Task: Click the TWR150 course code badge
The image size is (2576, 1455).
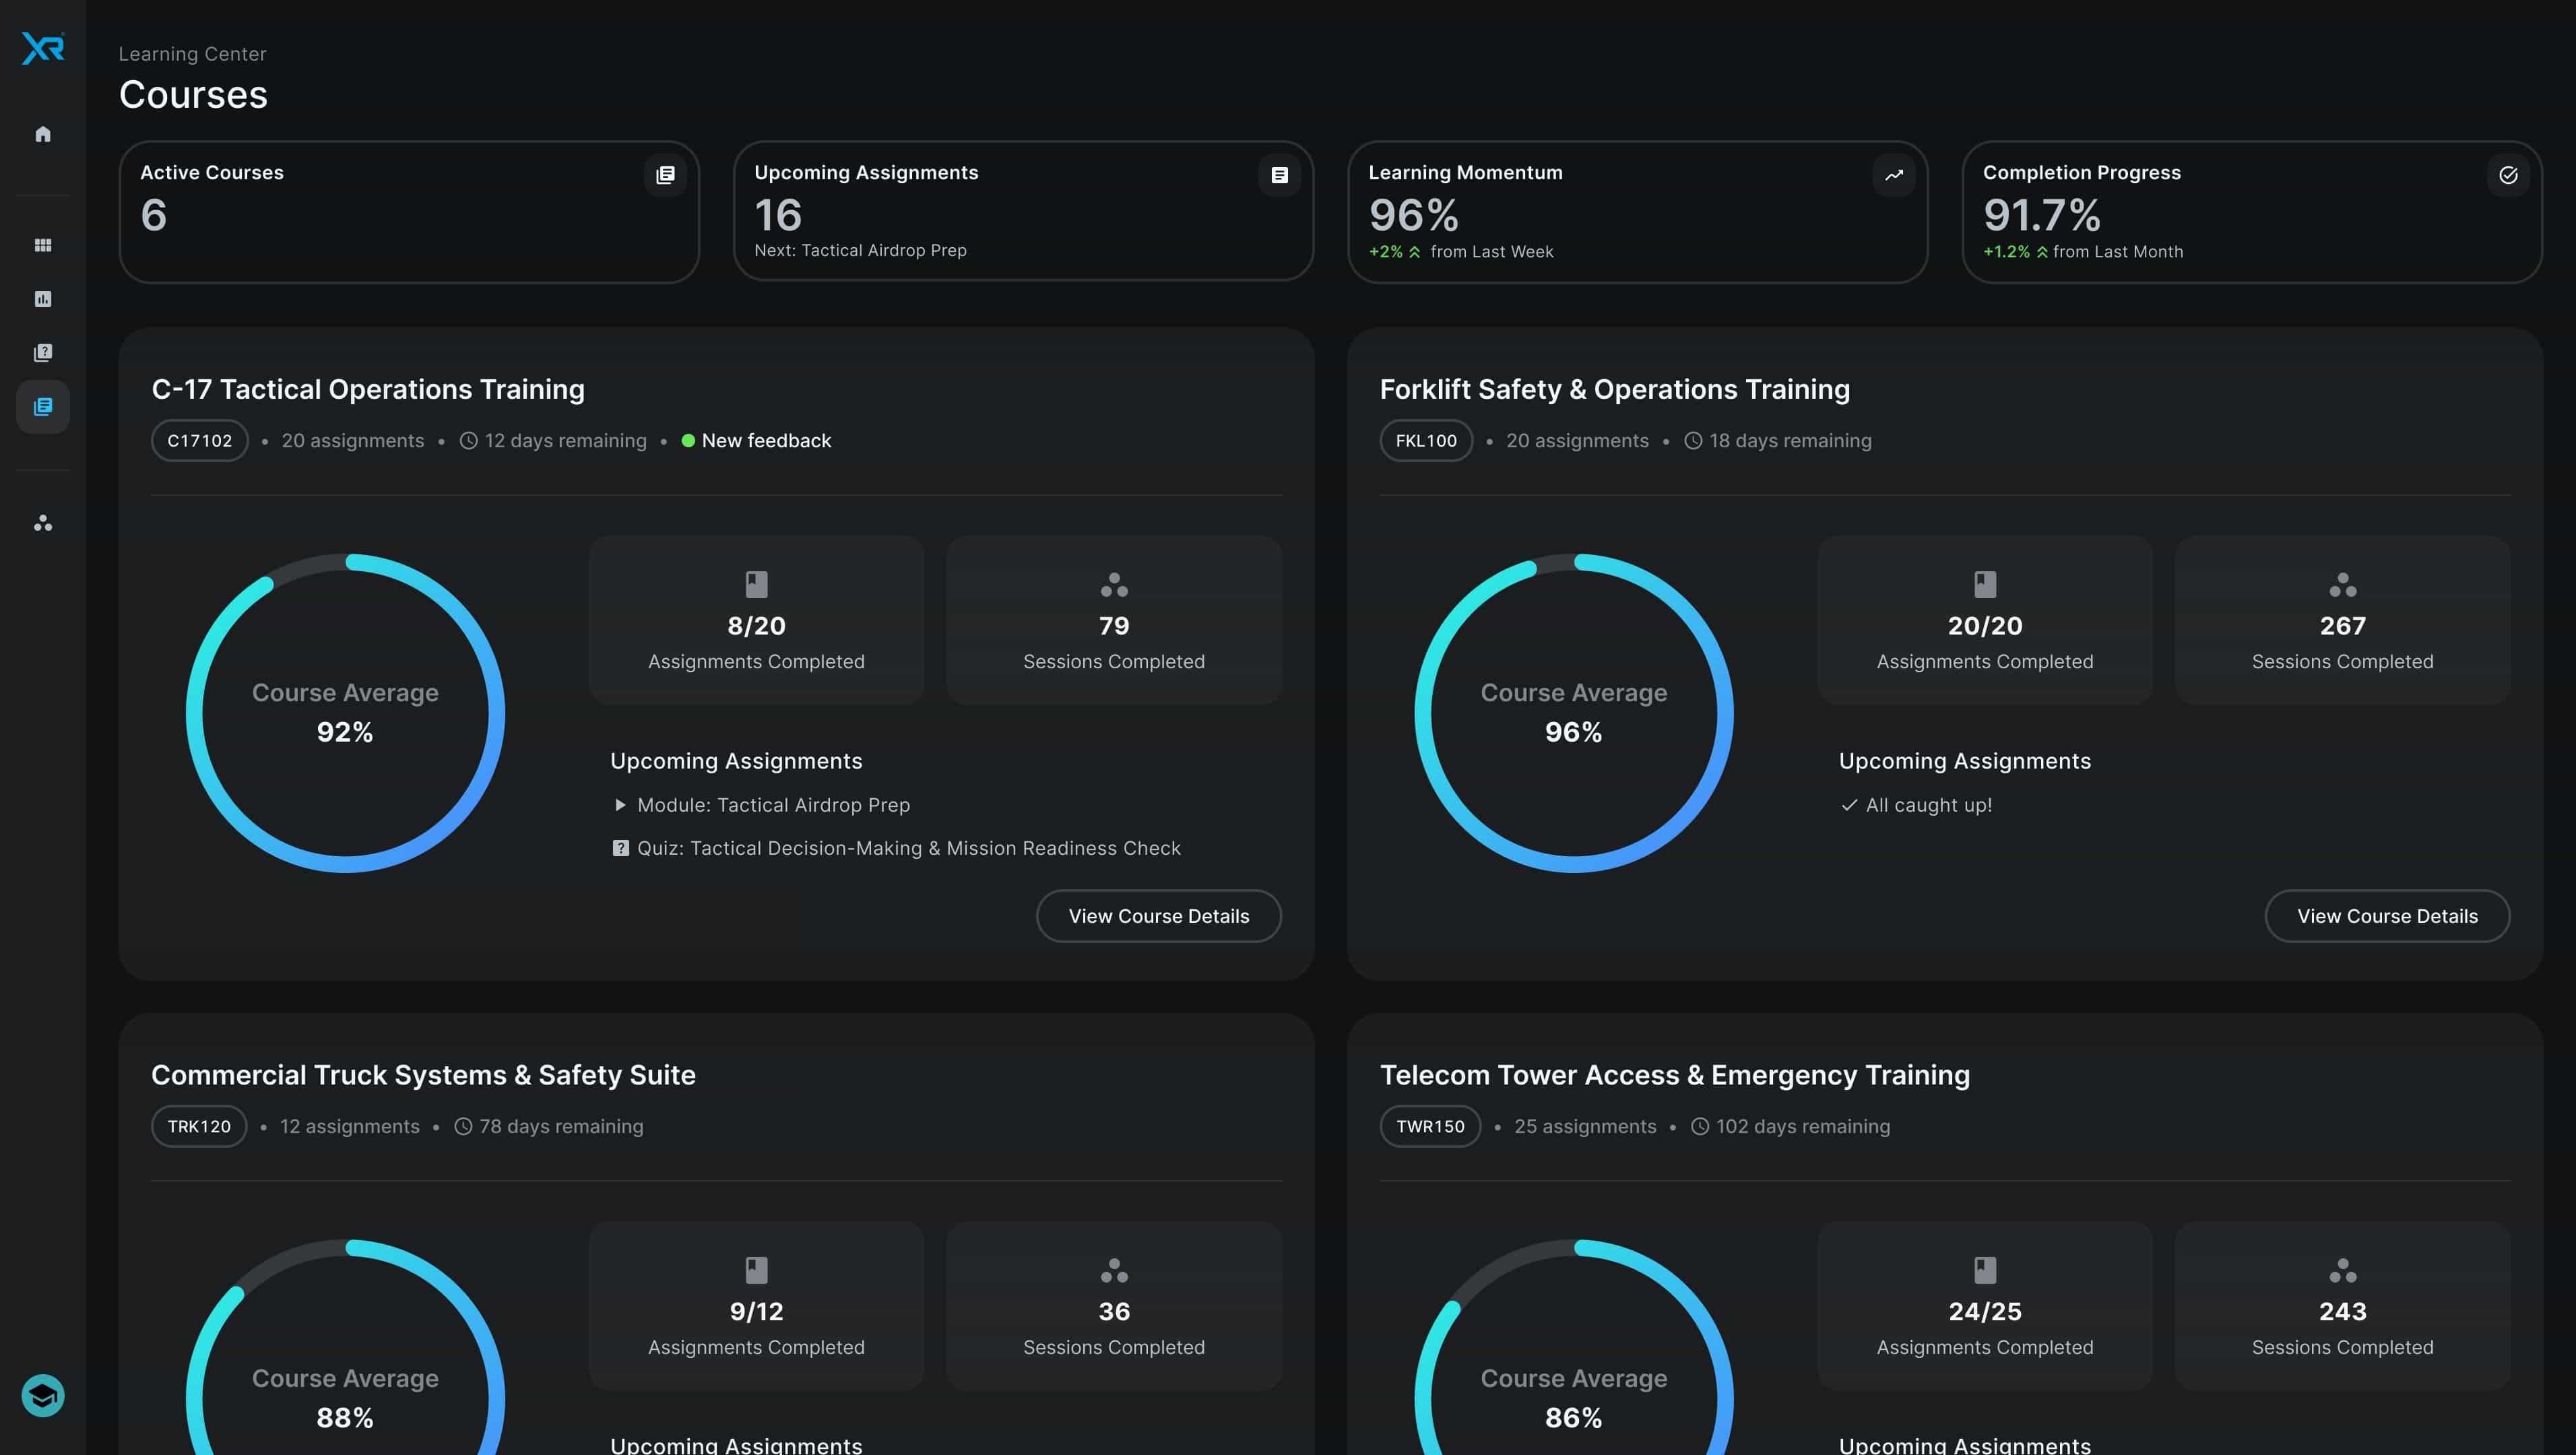Action: point(1430,1126)
